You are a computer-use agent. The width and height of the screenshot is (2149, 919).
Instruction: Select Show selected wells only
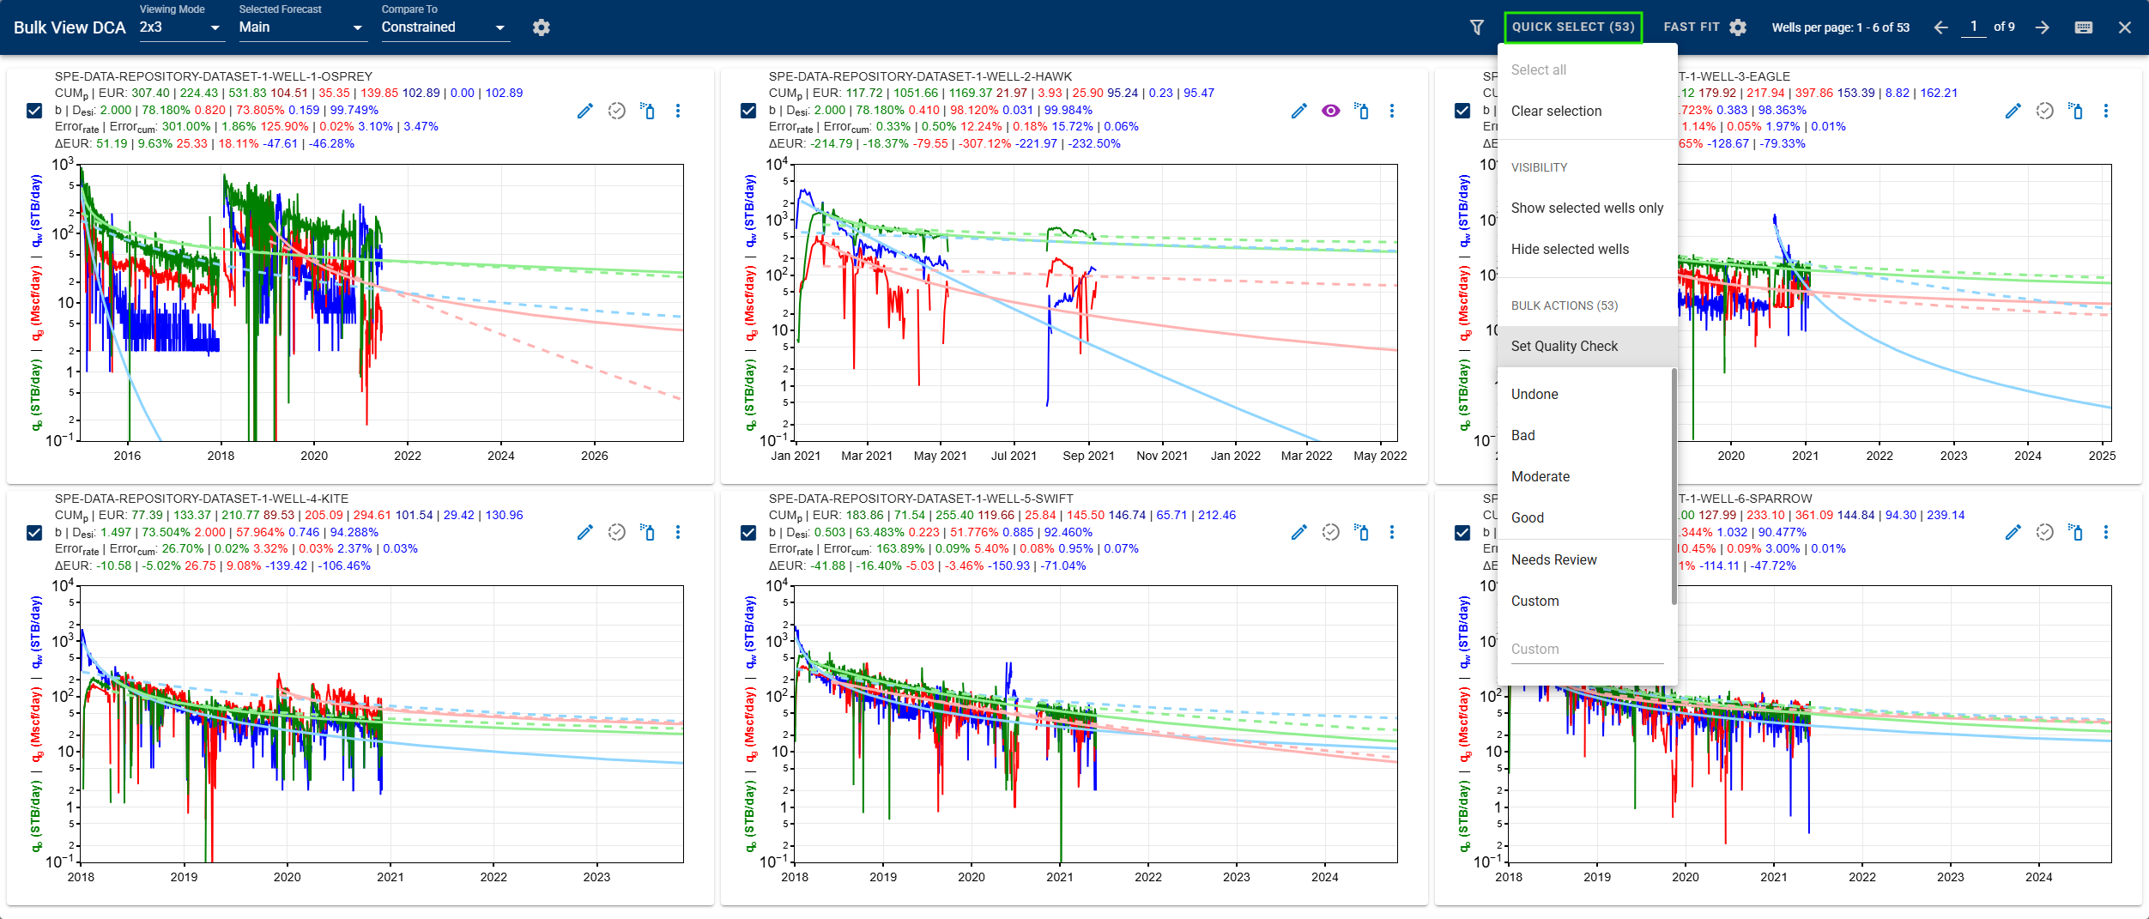(1587, 208)
